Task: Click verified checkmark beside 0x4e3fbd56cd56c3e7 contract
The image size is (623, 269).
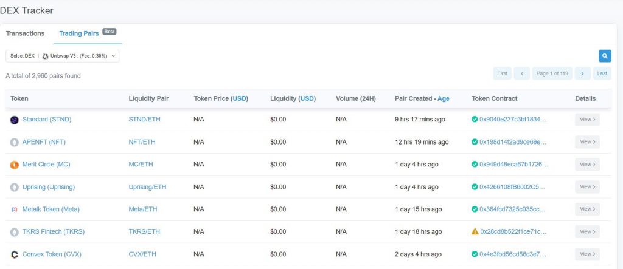Action: tap(475, 254)
